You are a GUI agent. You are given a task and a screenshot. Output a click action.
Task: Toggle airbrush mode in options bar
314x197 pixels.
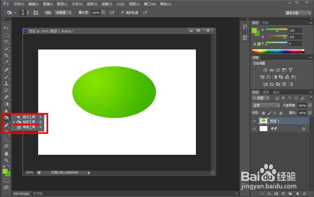[x=112, y=13]
